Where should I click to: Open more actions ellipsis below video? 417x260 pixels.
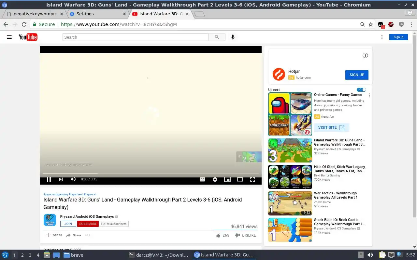pos(88,235)
